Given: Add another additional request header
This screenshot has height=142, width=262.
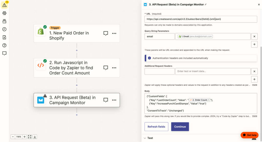Looking at the screenshot, I should pyautogui.click(x=254, y=79).
